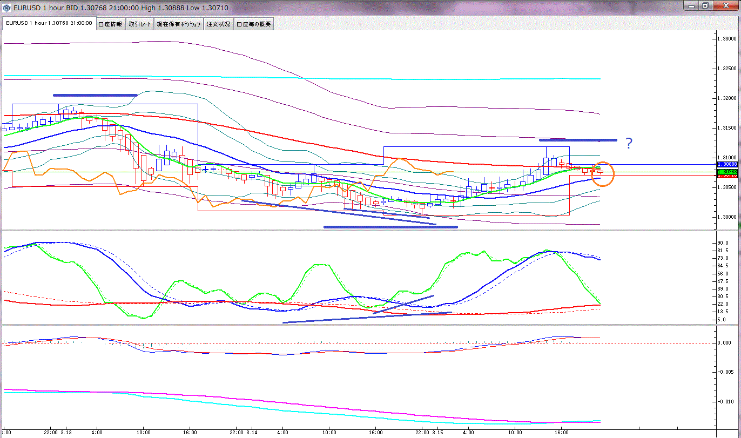Click the -0.005 MACD scale label

tap(725, 372)
